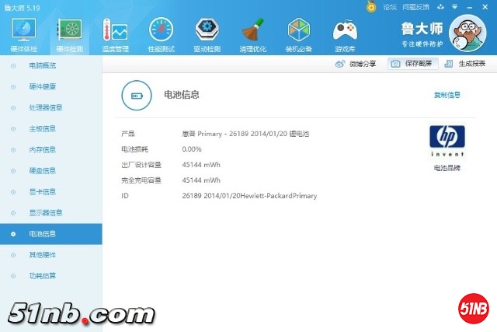Click 微博分享 share button
Image resolution: width=497 pixels, height=332 pixels.
coord(356,64)
